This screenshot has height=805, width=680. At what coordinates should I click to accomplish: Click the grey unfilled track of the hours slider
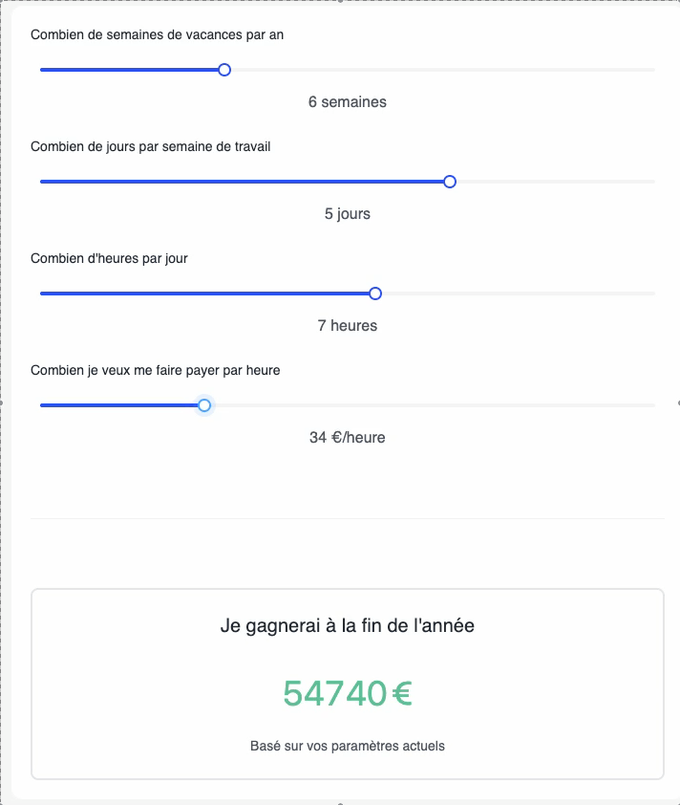click(516, 294)
